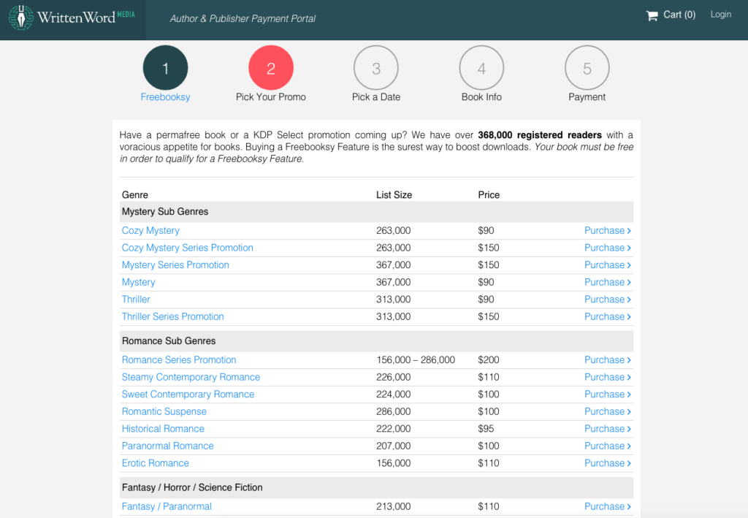Click the 226,000 list size value
748x518 pixels.
tap(393, 377)
